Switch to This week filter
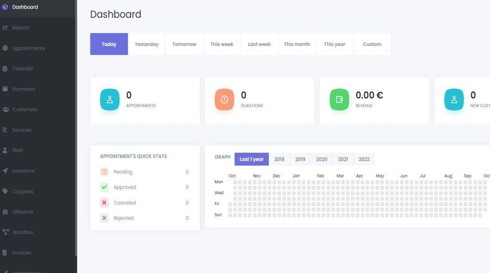Screen dimensions: 490x273 pyautogui.click(x=222, y=44)
